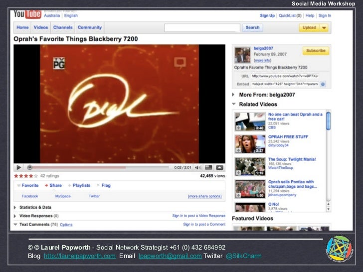This screenshot has width=363, height=272.
Task: Open the Channels tab
Action: (63, 27)
